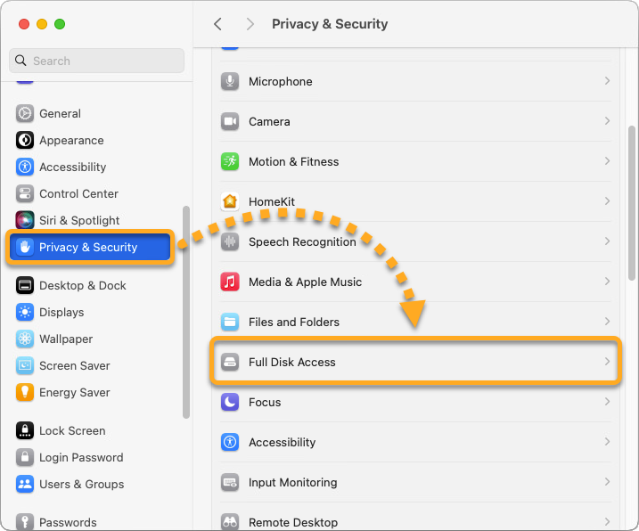Click the forward arrow navigation button
The width and height of the screenshot is (639, 531).
[250, 24]
